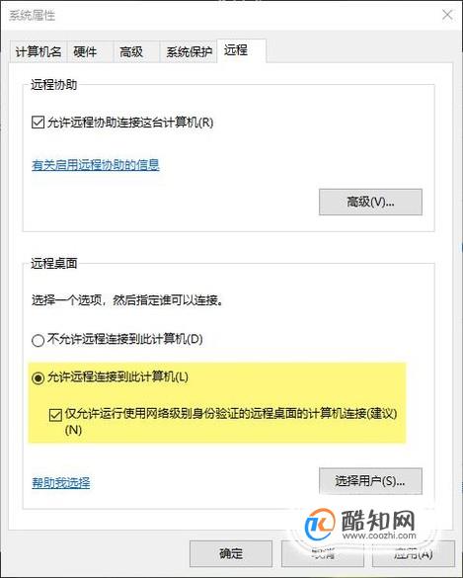Click the 系统属性 title bar text
Viewport: 463px width, 578px height.
coord(33,16)
